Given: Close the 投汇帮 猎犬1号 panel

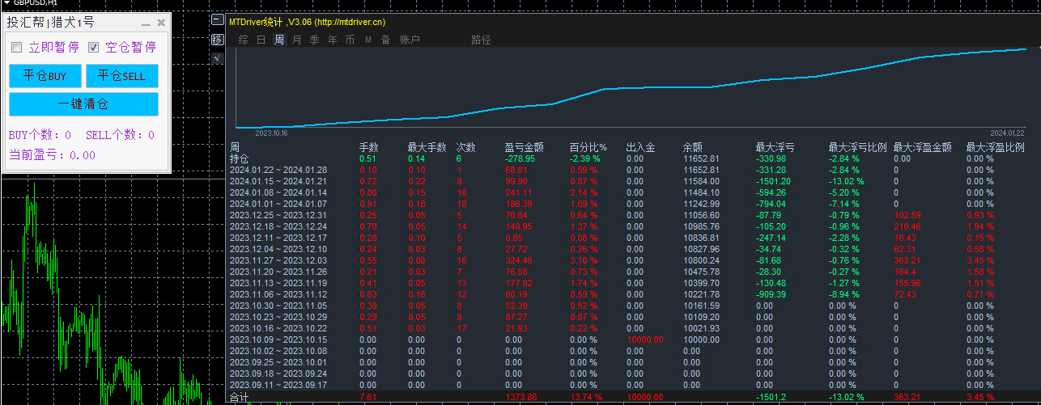Looking at the screenshot, I should pyautogui.click(x=161, y=23).
